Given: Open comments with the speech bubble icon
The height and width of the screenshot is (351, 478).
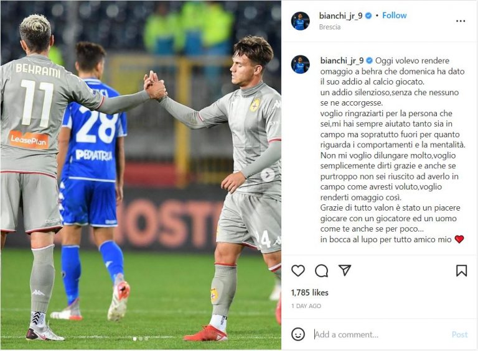Looking at the screenshot, I should click(321, 270).
